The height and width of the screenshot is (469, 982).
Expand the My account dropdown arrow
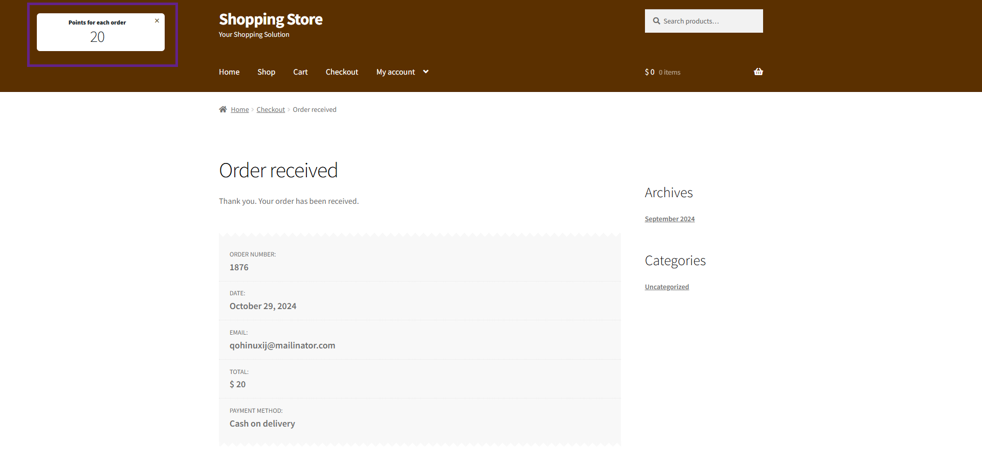(426, 72)
